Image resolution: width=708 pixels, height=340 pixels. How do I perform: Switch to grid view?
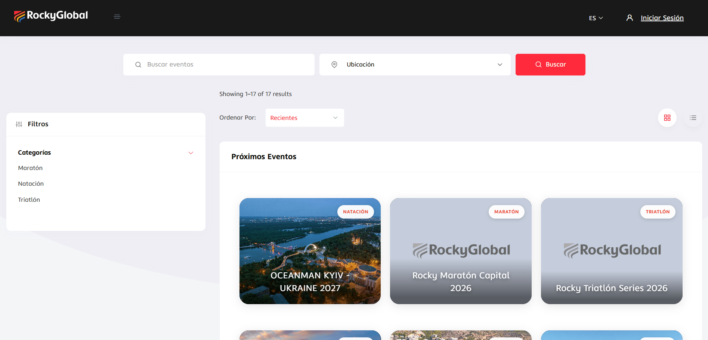pyautogui.click(x=667, y=118)
